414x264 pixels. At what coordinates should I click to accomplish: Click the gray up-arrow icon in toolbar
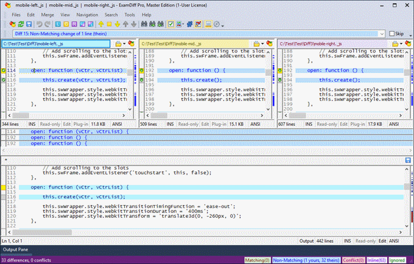pyautogui.click(x=125, y=24)
